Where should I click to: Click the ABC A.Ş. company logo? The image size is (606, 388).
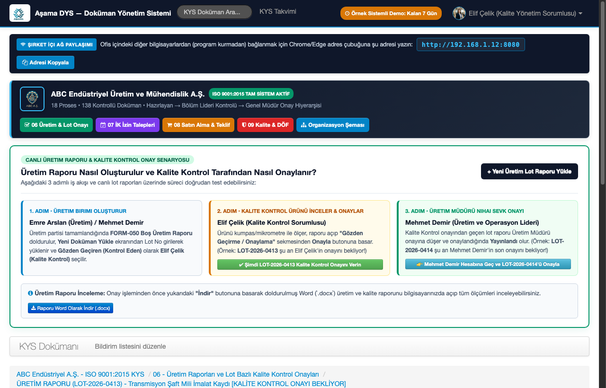tap(32, 99)
